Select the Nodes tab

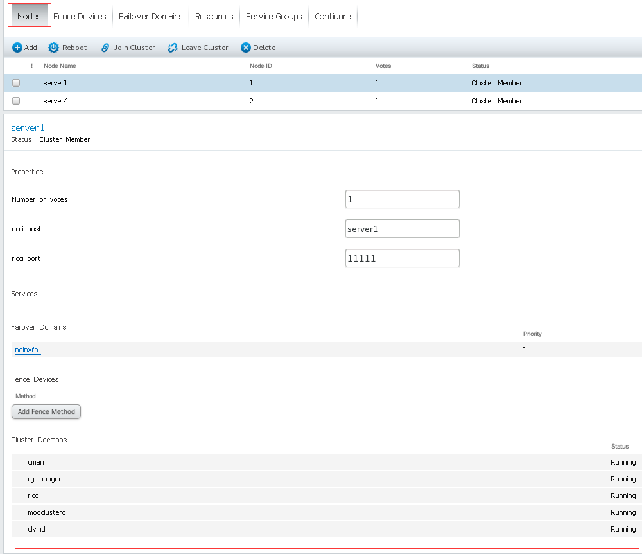tap(29, 17)
